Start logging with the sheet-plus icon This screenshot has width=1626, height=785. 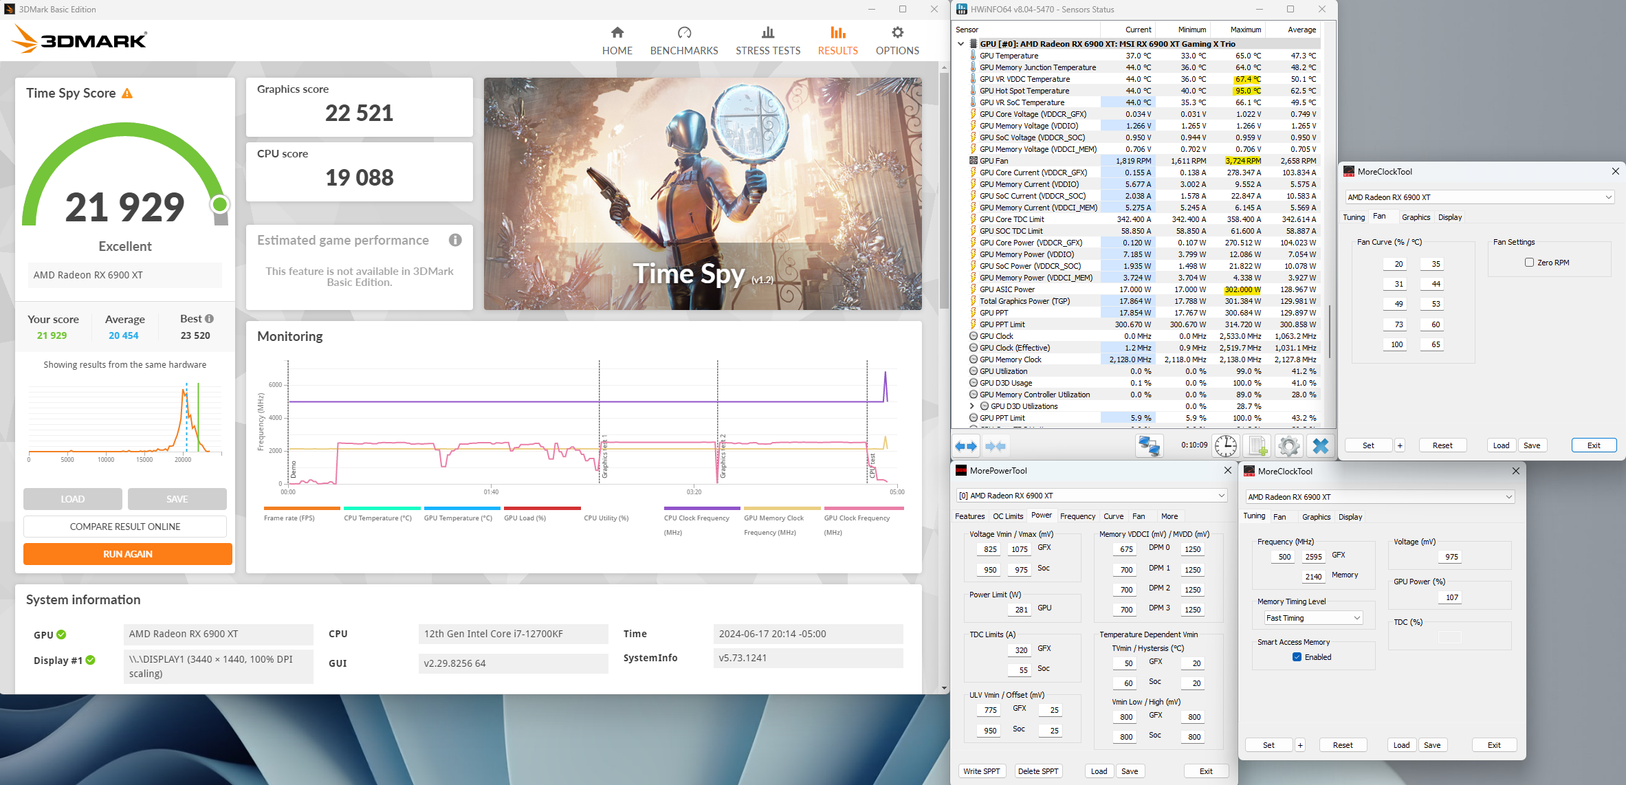[x=1257, y=446]
